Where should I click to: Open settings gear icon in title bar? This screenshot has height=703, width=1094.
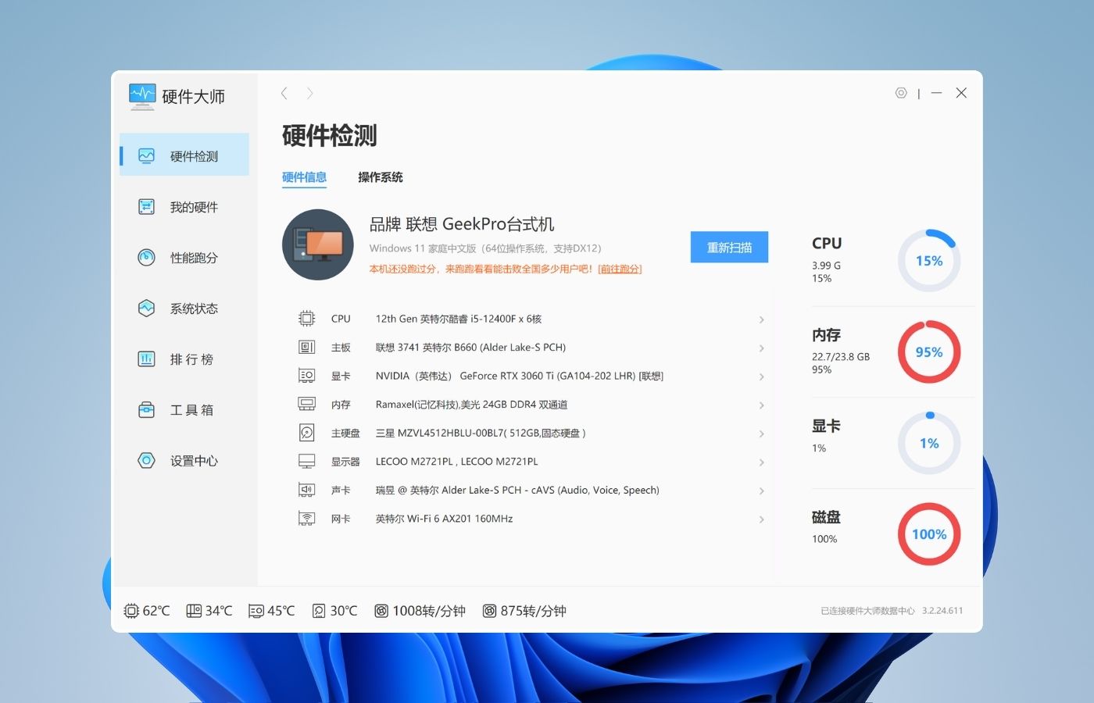(x=901, y=93)
